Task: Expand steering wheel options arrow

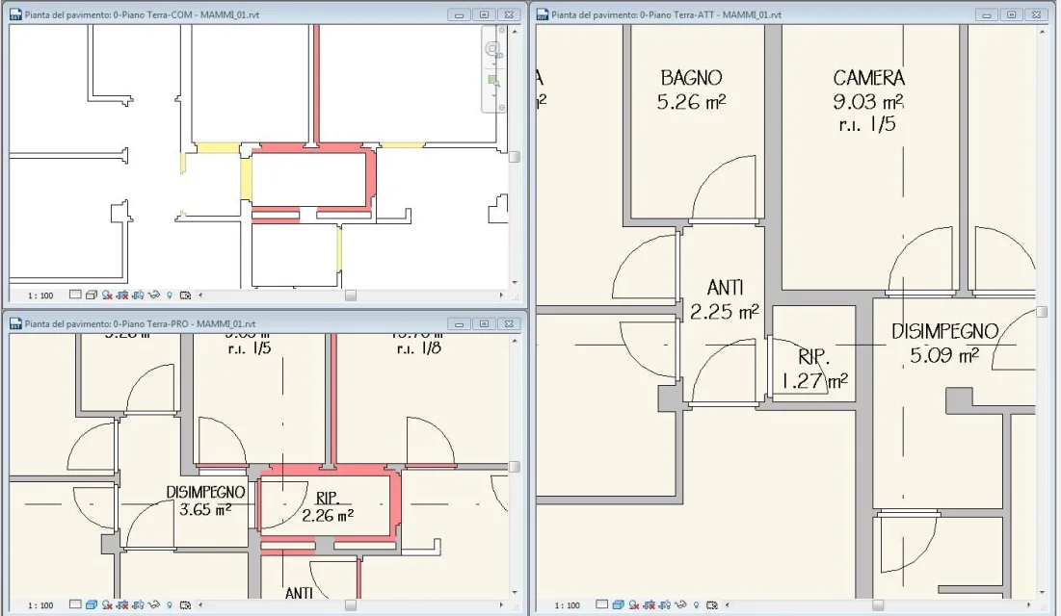Action: tap(494, 64)
